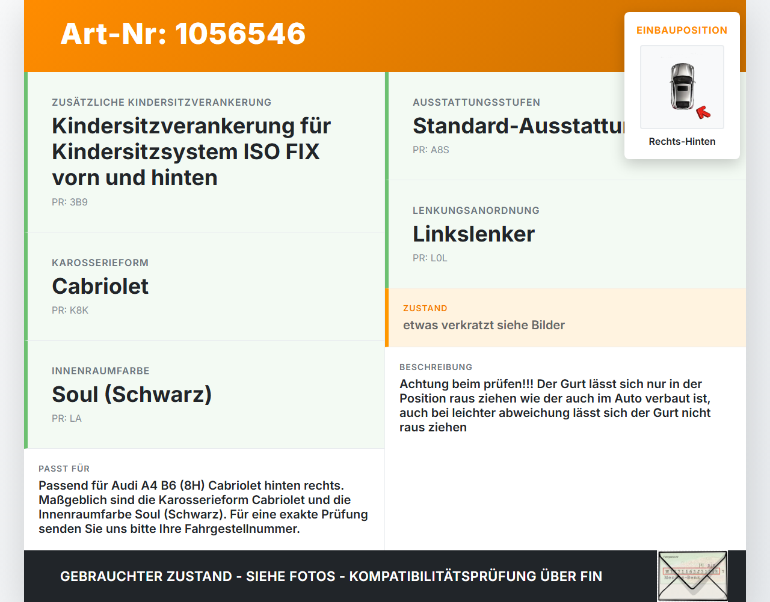The width and height of the screenshot is (770, 602).
Task: Click PR: LA code
Action: (67, 418)
